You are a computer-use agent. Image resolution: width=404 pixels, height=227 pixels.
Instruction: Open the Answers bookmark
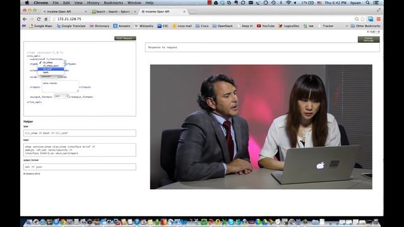click(122, 26)
